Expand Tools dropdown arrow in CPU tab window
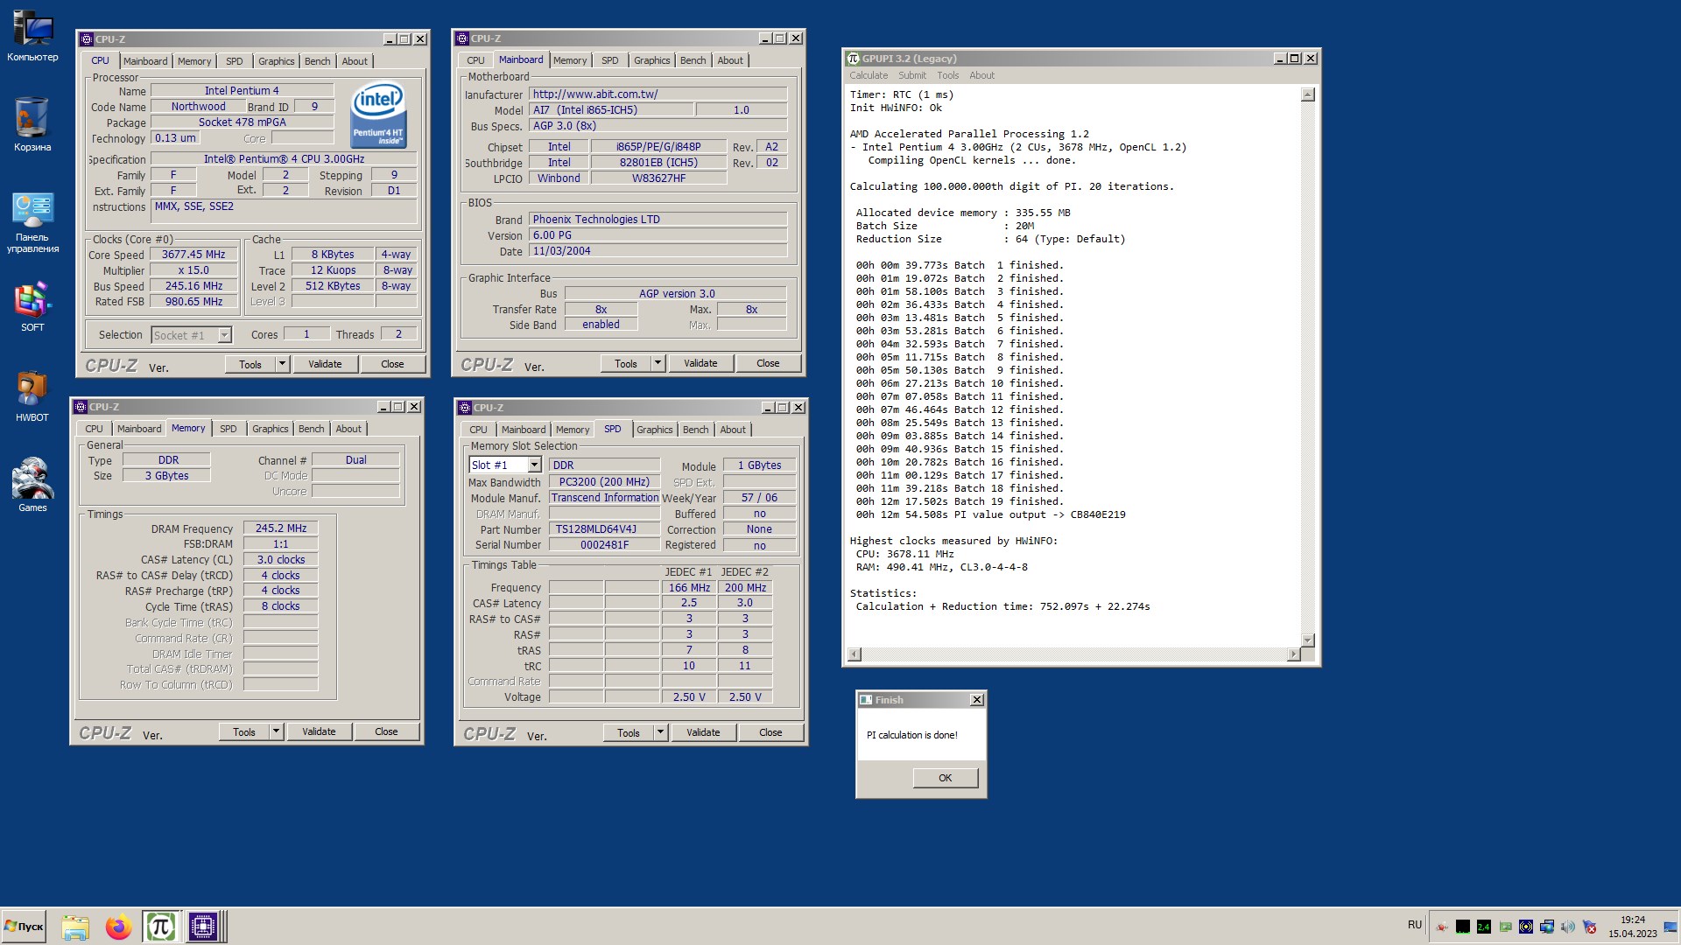1681x945 pixels. [x=282, y=364]
